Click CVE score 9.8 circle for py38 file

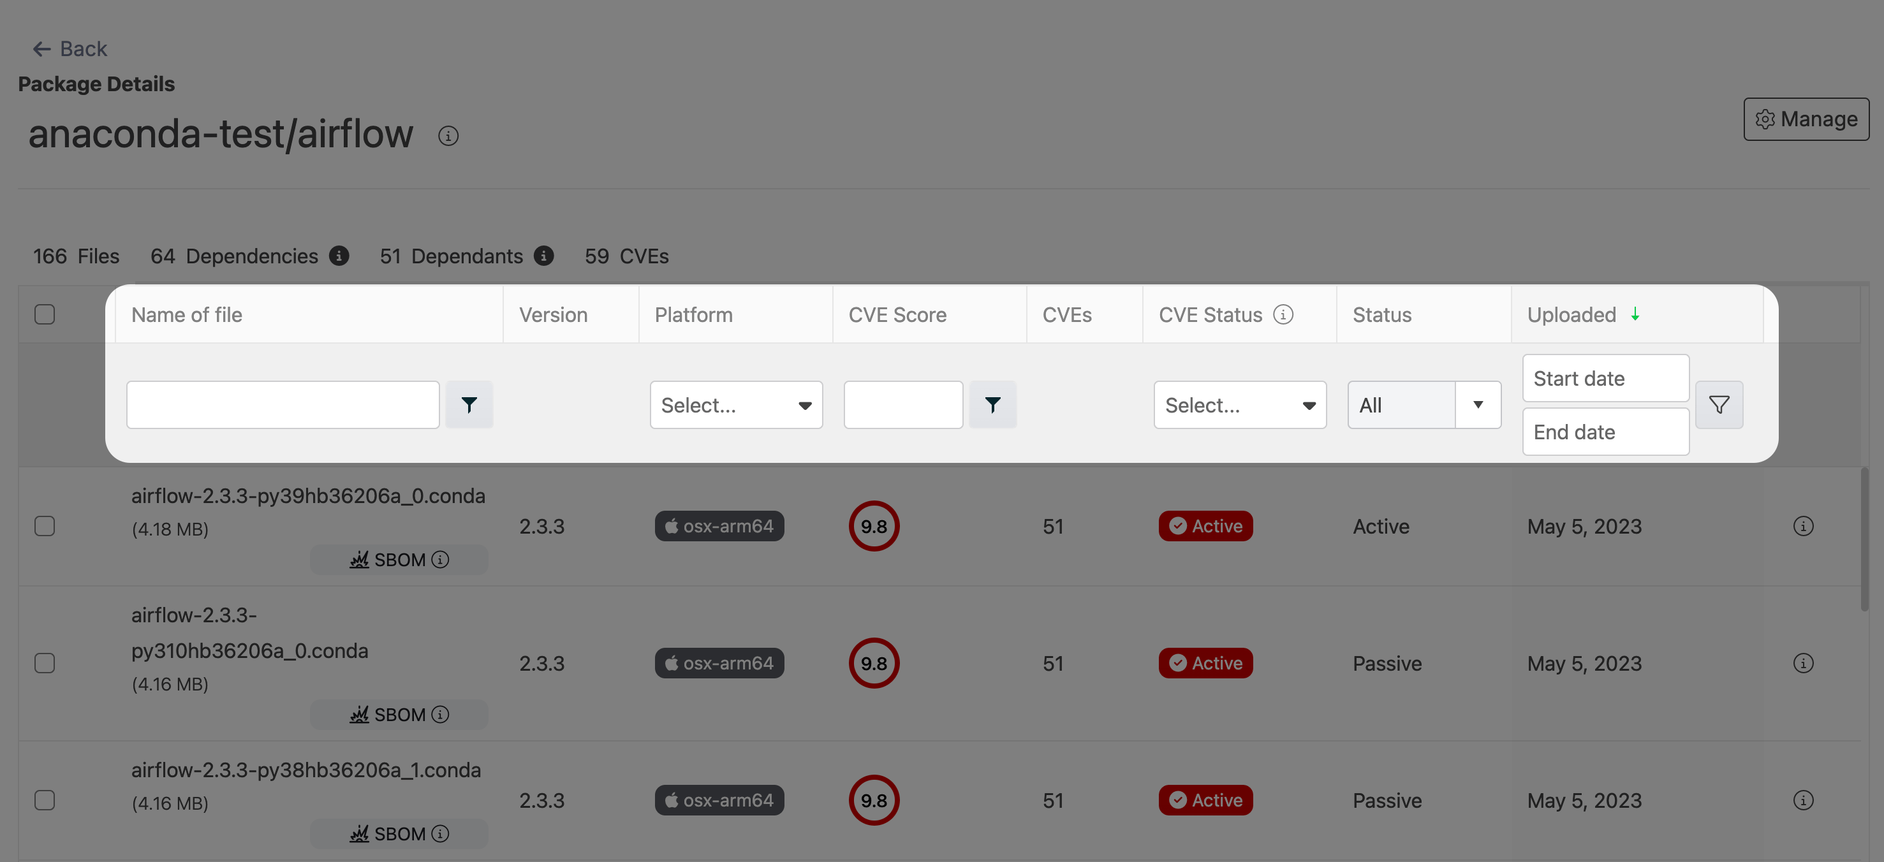coord(874,800)
